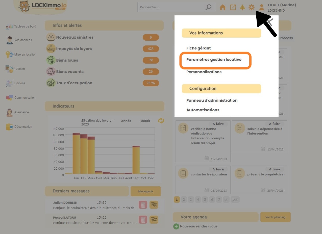Select Paramètres gestion locative menu entry
Screen dimensions: 322x234
214,60
